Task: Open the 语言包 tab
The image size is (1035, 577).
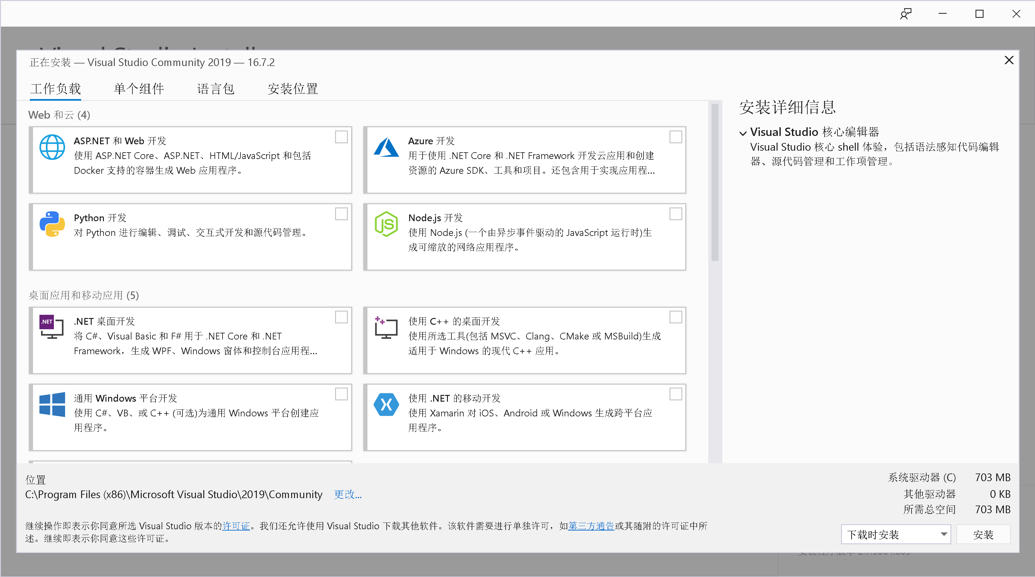Action: click(x=216, y=89)
